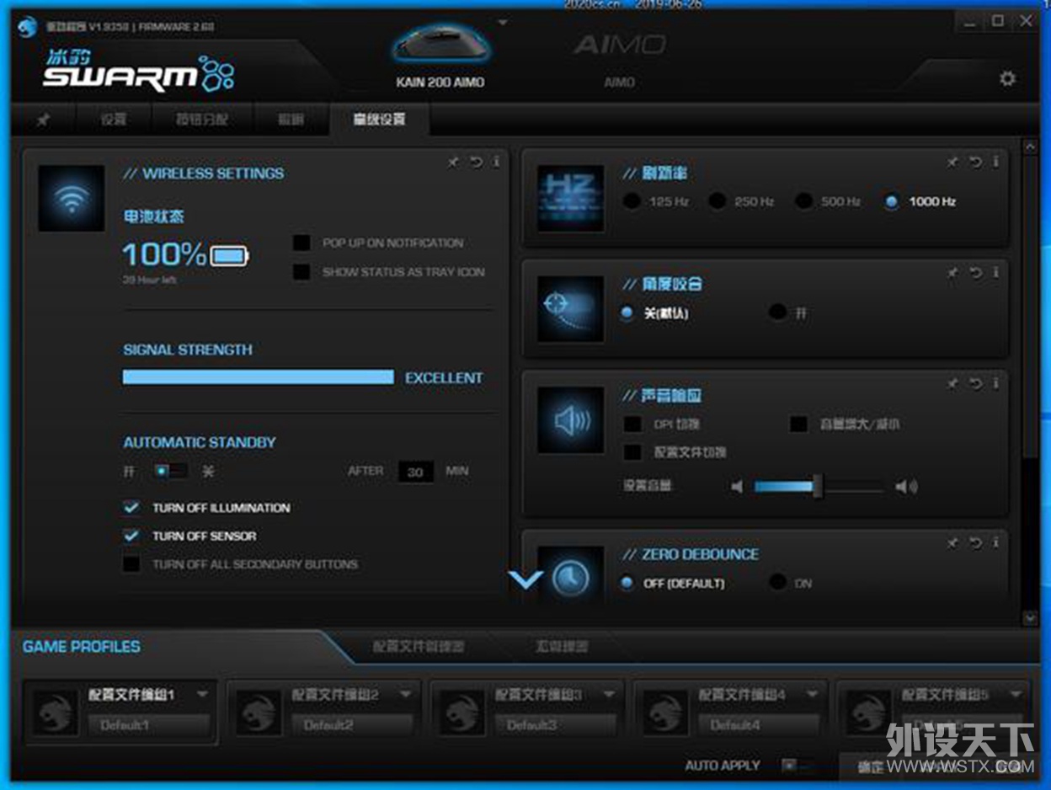Select Default2 profile in slot 2

(x=352, y=725)
